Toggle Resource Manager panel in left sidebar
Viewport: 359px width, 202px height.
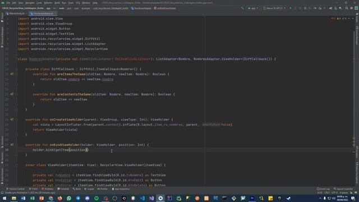(x=2, y=36)
